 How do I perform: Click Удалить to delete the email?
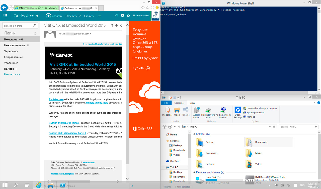coord(89,16)
